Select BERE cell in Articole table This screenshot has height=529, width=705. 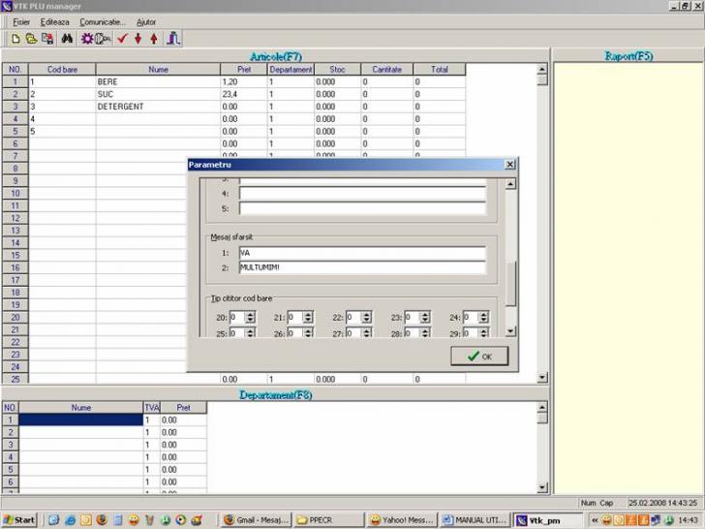click(x=158, y=81)
